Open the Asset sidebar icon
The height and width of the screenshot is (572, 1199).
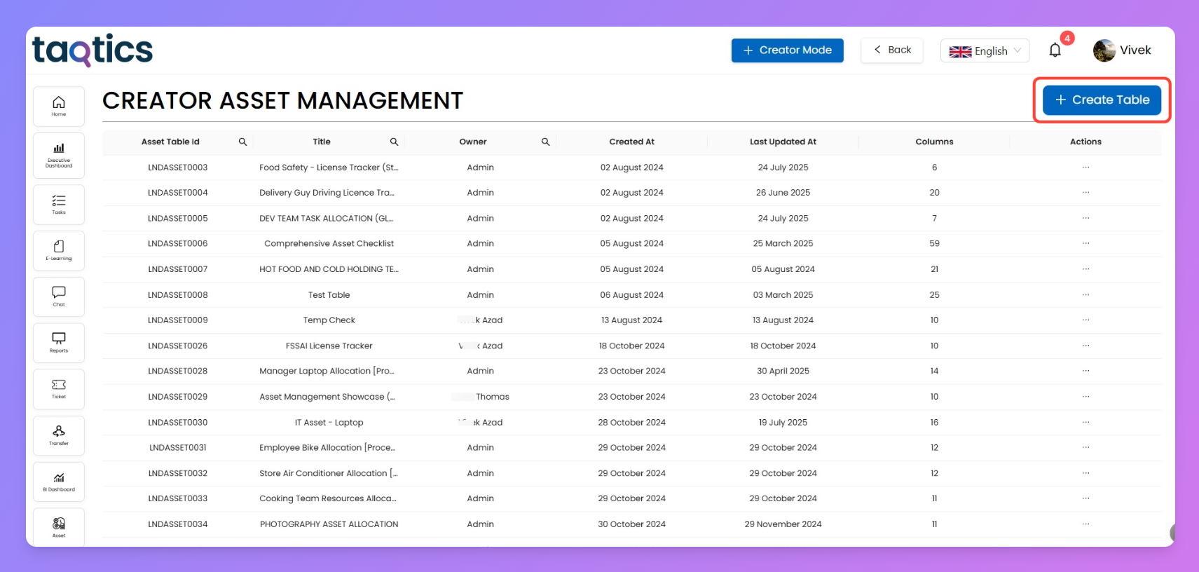59,527
